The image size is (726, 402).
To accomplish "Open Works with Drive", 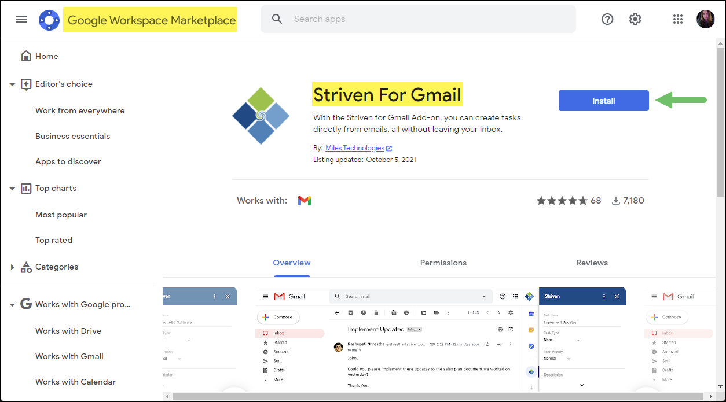I will pyautogui.click(x=68, y=331).
